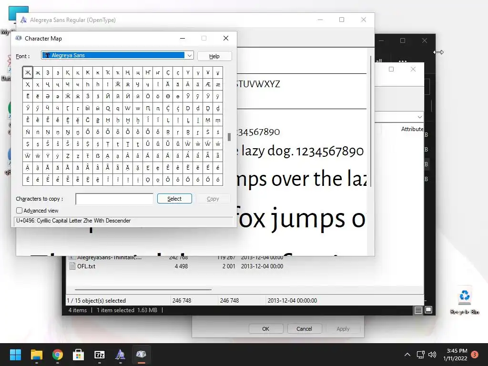
Task: Close the dark File Explorer window
Action: point(425,41)
